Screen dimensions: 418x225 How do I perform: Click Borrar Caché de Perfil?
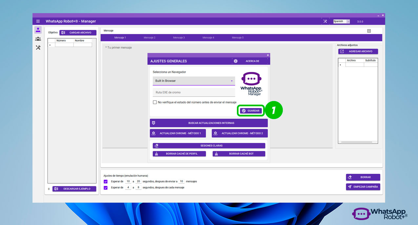point(179,153)
